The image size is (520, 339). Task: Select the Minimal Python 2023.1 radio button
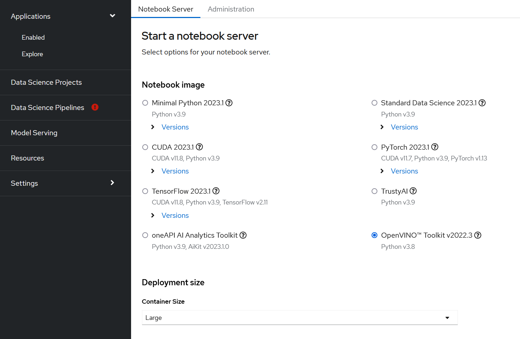(x=145, y=103)
